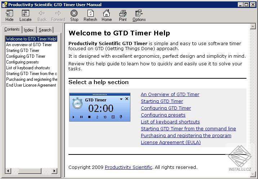Stop page loading with Stop icon

point(74,13)
